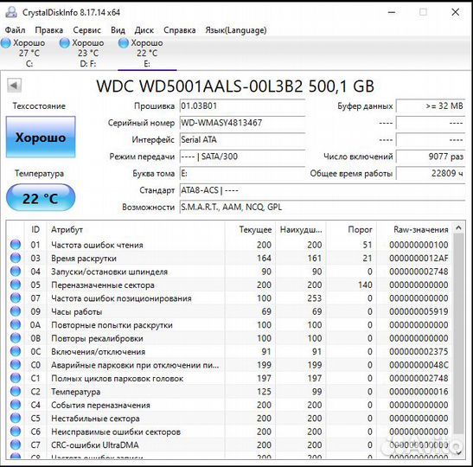Click the status orb for attribute 05
473x467 pixels.
[16, 285]
